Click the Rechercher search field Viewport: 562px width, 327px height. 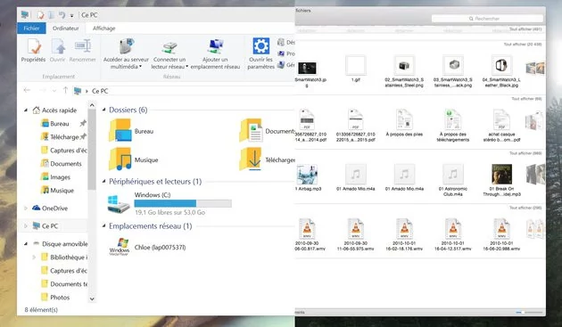point(487,19)
